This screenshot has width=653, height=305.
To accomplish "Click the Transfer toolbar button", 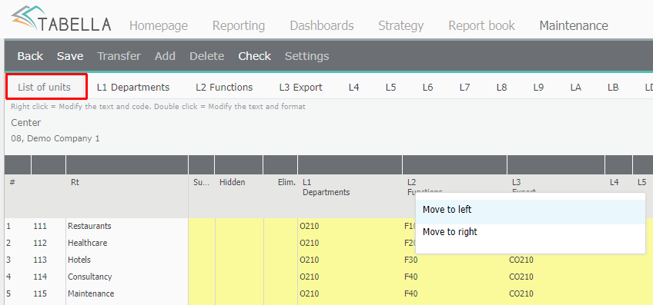I will (119, 56).
